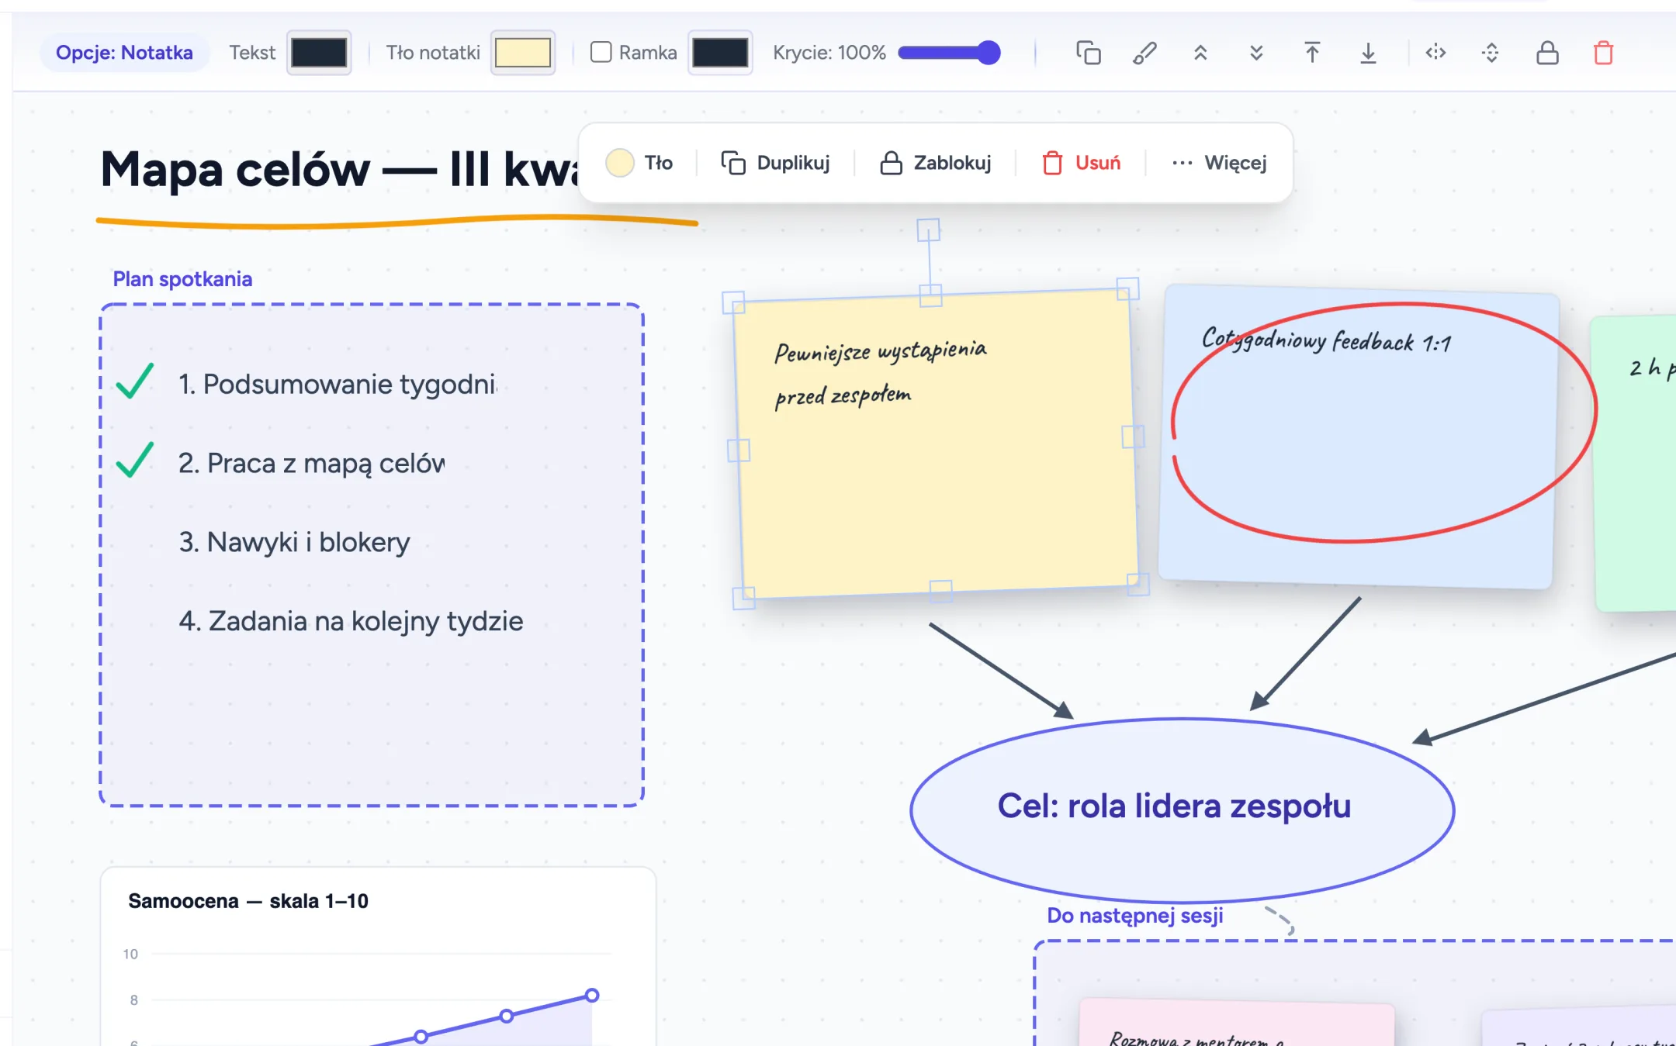Send note to back icon
The height and width of the screenshot is (1046, 1676).
click(1368, 53)
